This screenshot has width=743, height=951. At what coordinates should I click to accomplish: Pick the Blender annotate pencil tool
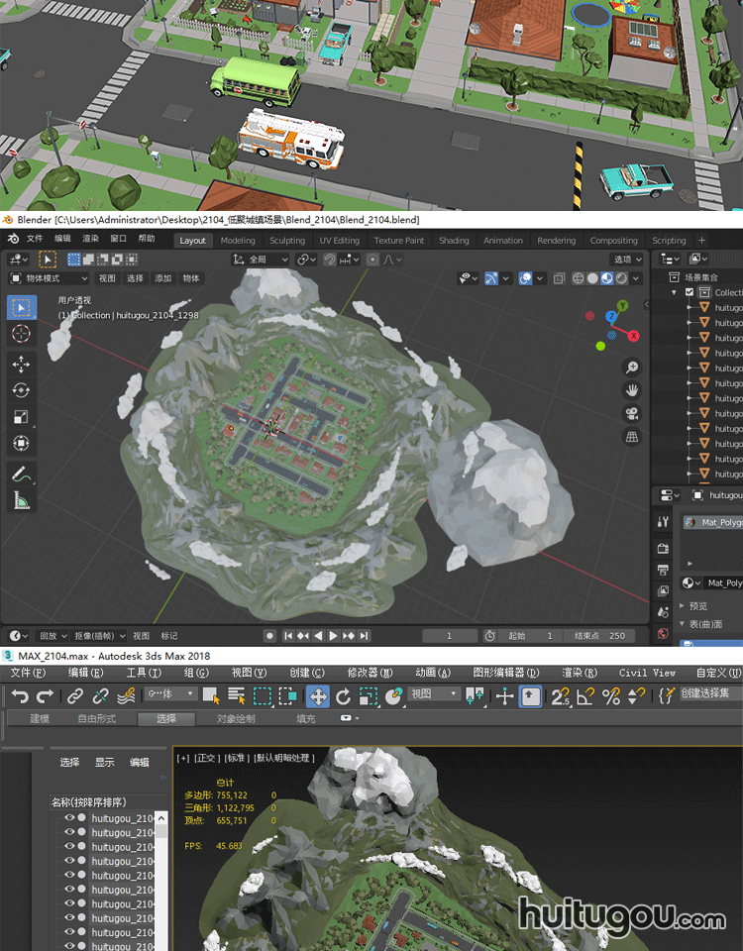click(x=22, y=474)
